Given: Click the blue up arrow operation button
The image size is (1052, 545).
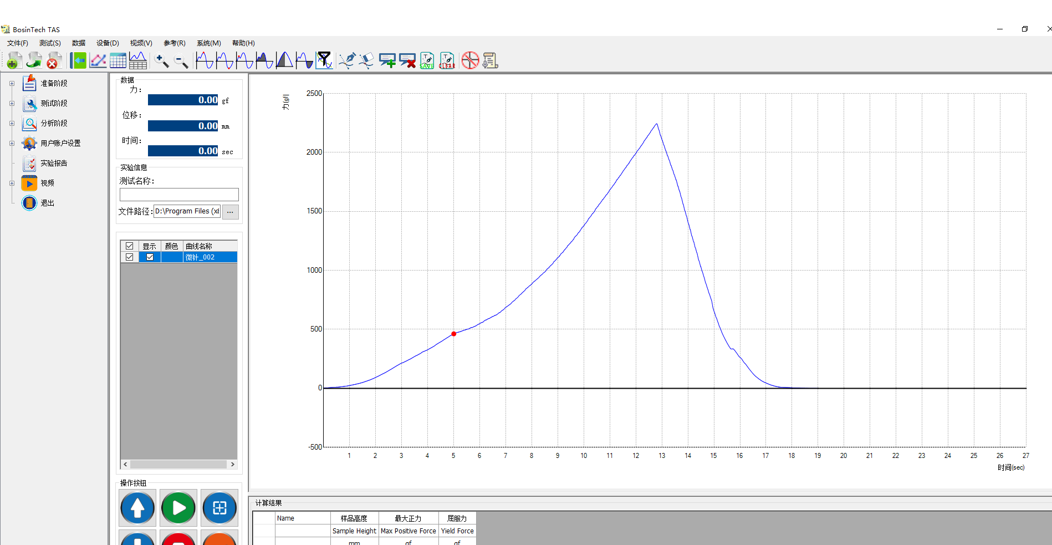Looking at the screenshot, I should [137, 508].
